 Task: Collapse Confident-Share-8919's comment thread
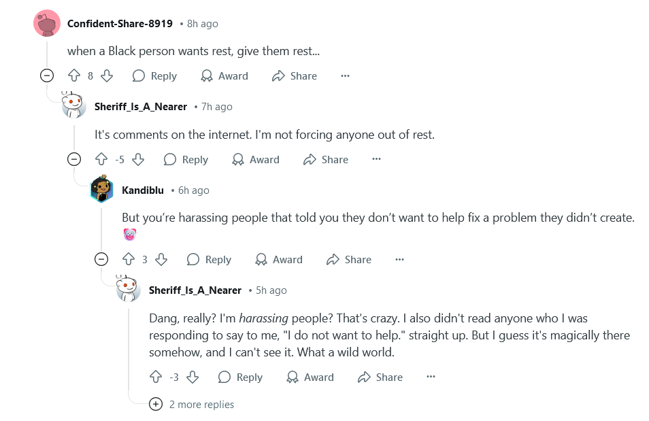47,75
